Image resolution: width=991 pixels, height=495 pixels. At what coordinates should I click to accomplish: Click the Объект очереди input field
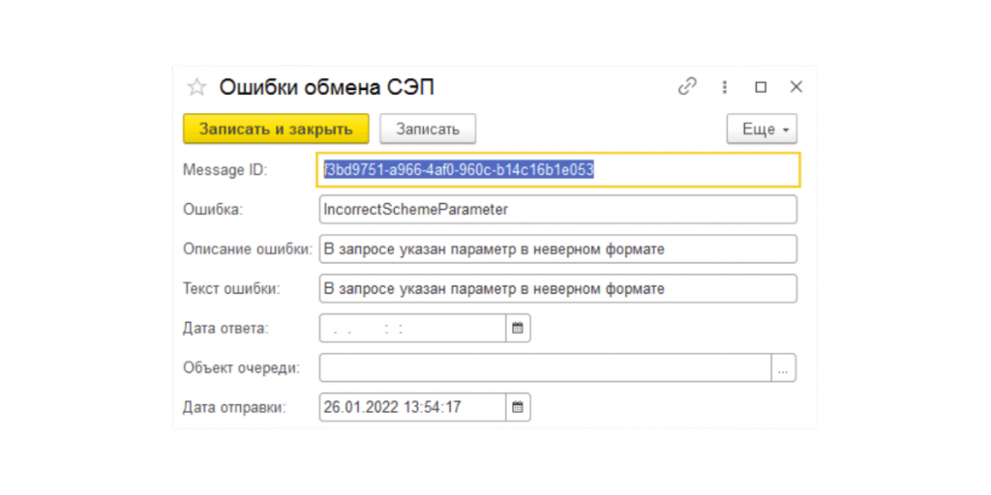(545, 367)
